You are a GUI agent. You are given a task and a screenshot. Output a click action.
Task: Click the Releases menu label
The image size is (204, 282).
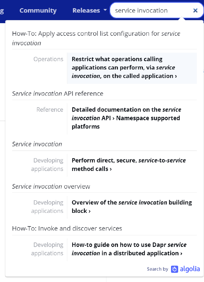(86, 11)
